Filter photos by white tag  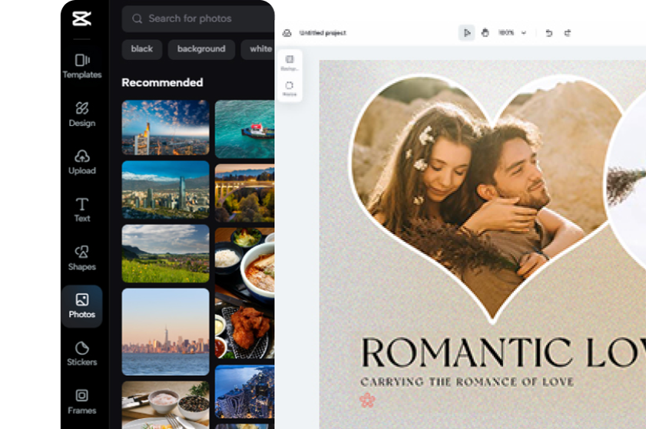point(258,49)
